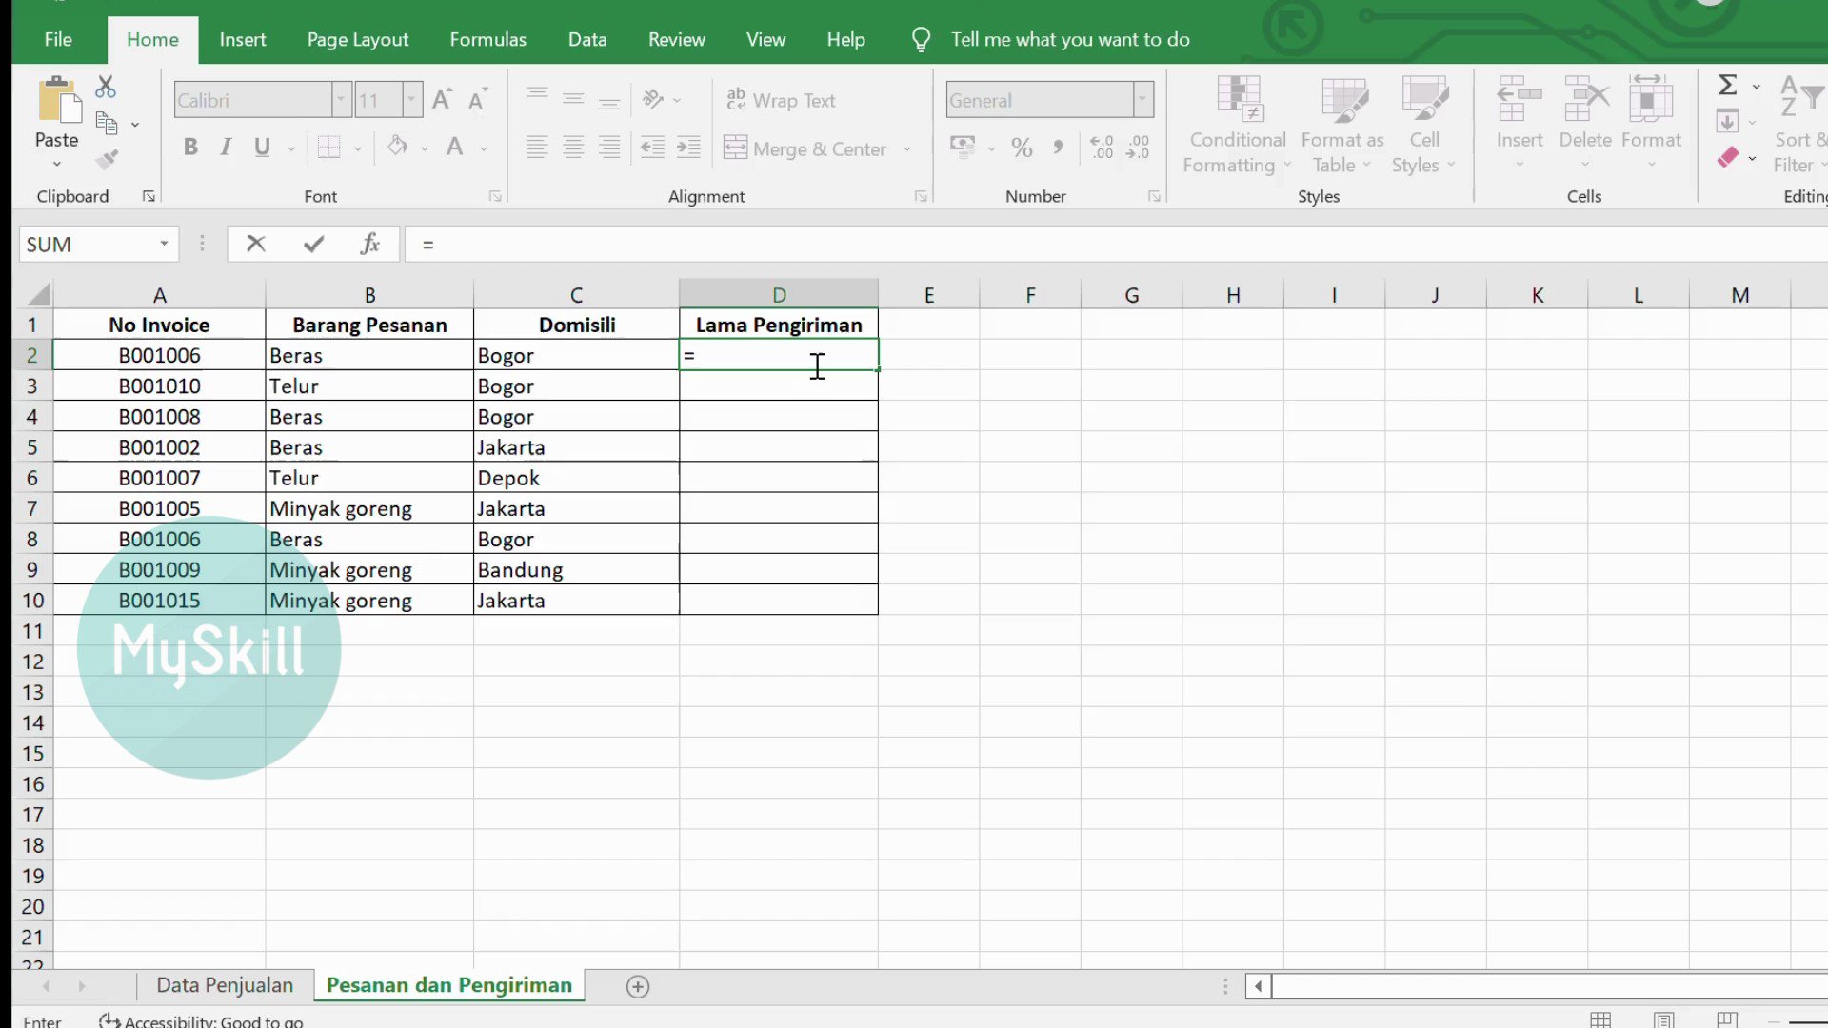Cancel formula entry with the X
The image size is (1828, 1028).
point(255,244)
